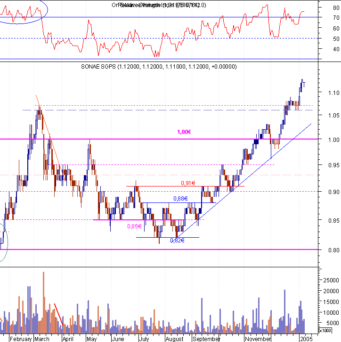Click the 25000 volume scale value
Viewport: 341px width, 342px height.
(331, 280)
